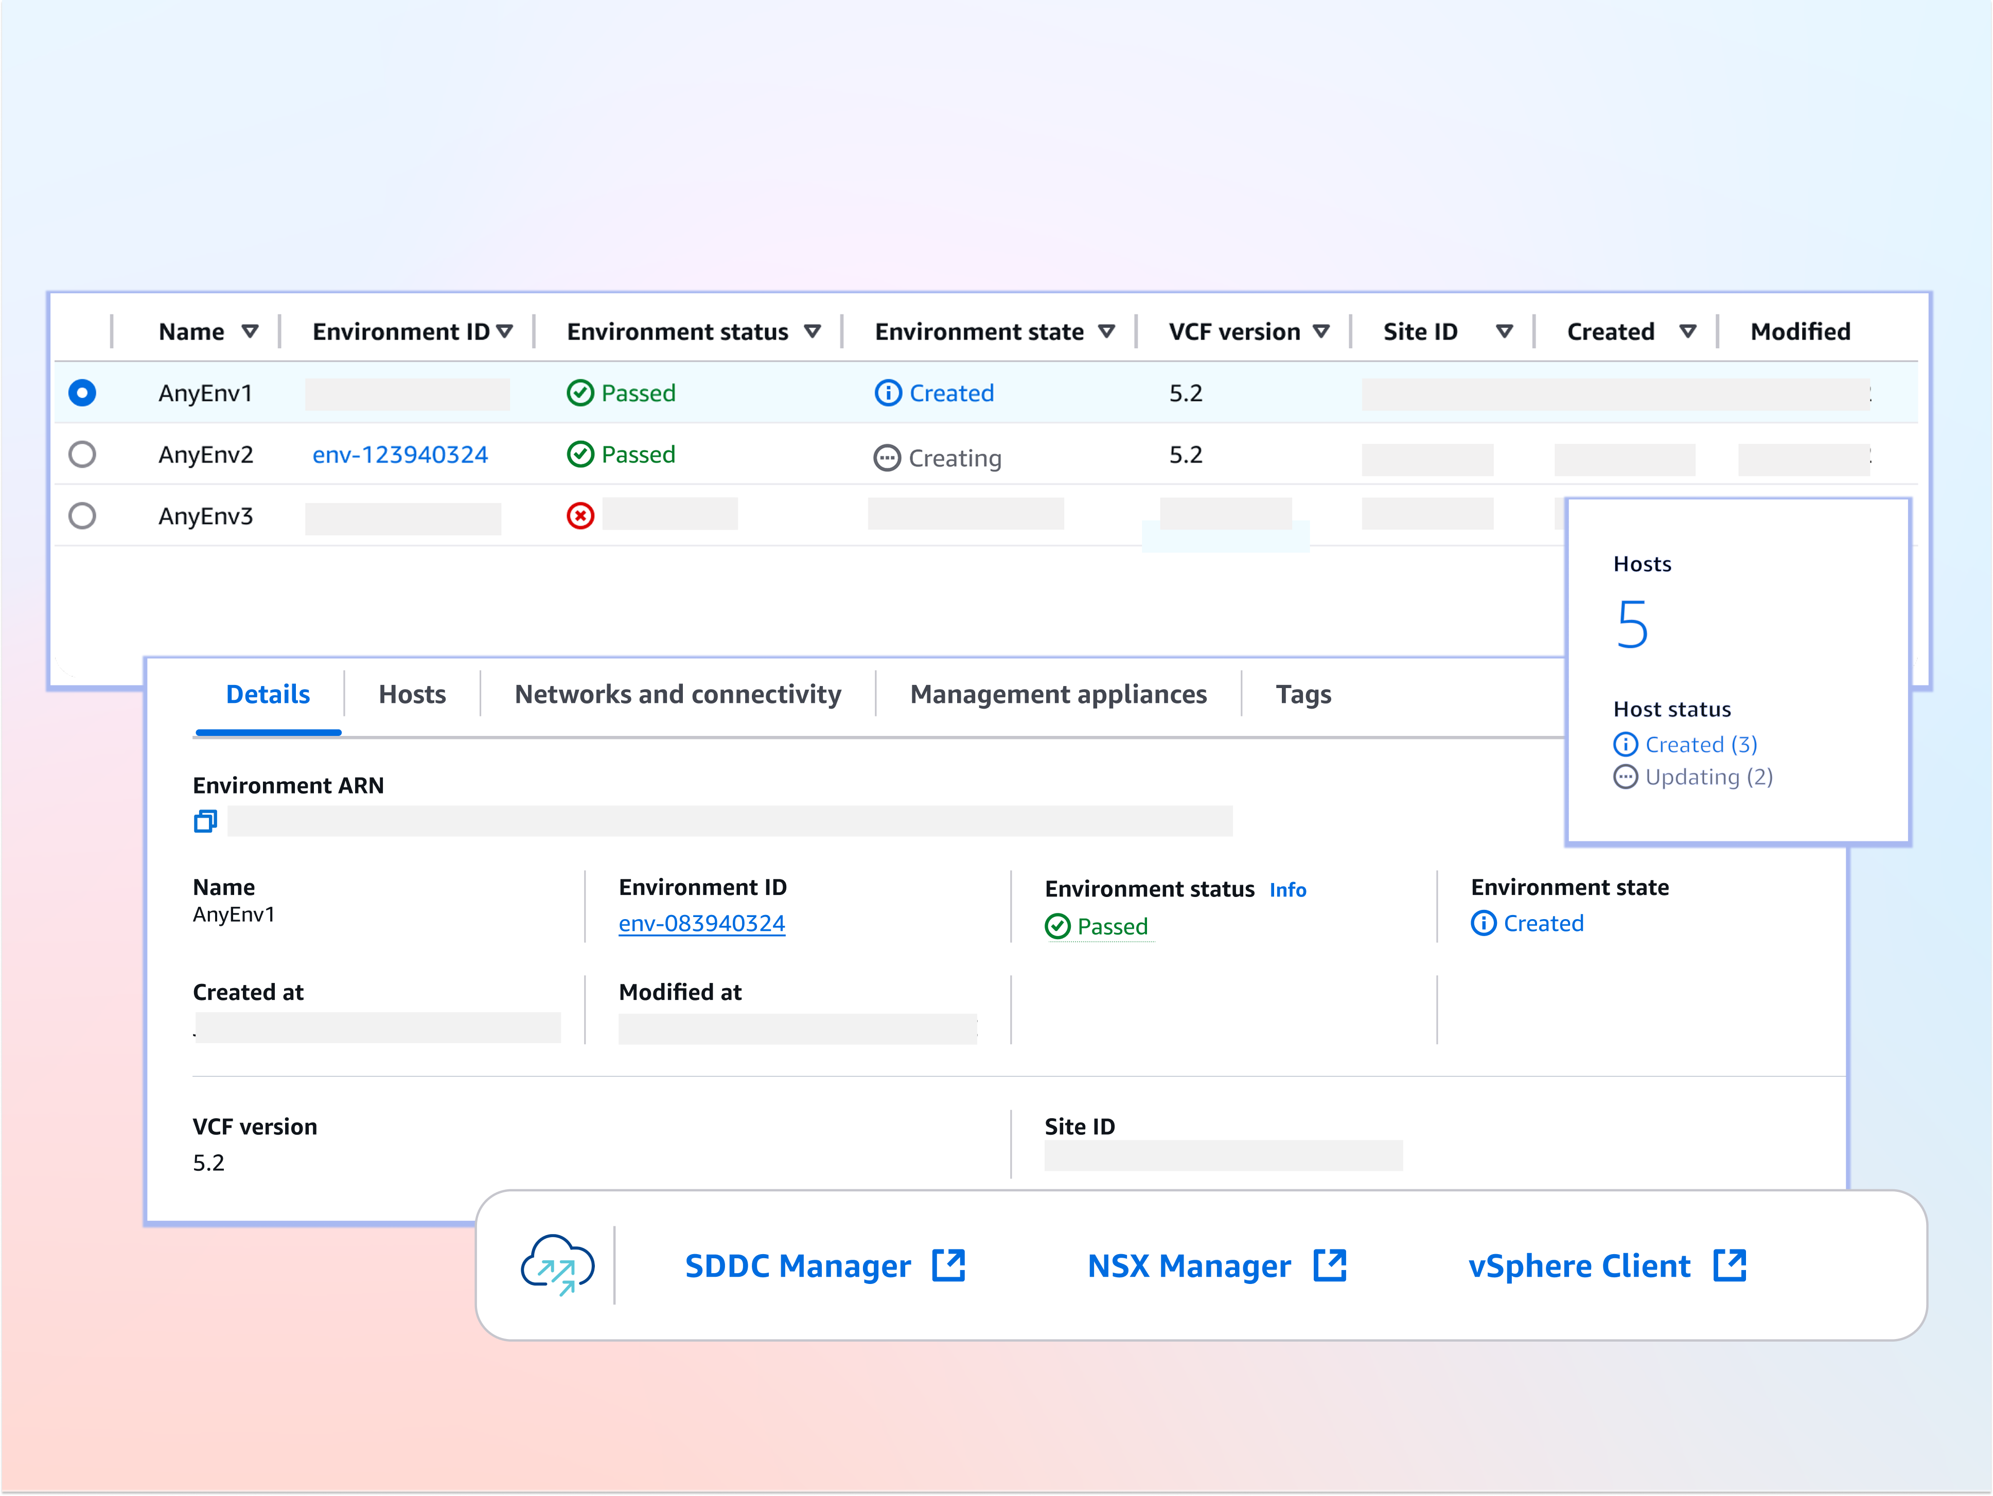Screen dimensions: 1993x1496
Task: Open the VCF version column filter arrow
Action: click(x=1322, y=331)
